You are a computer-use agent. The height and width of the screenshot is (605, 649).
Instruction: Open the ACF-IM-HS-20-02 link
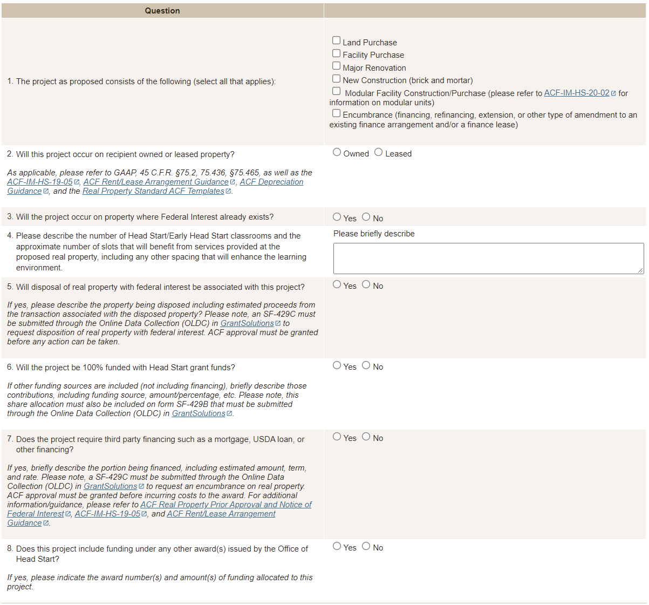click(576, 93)
